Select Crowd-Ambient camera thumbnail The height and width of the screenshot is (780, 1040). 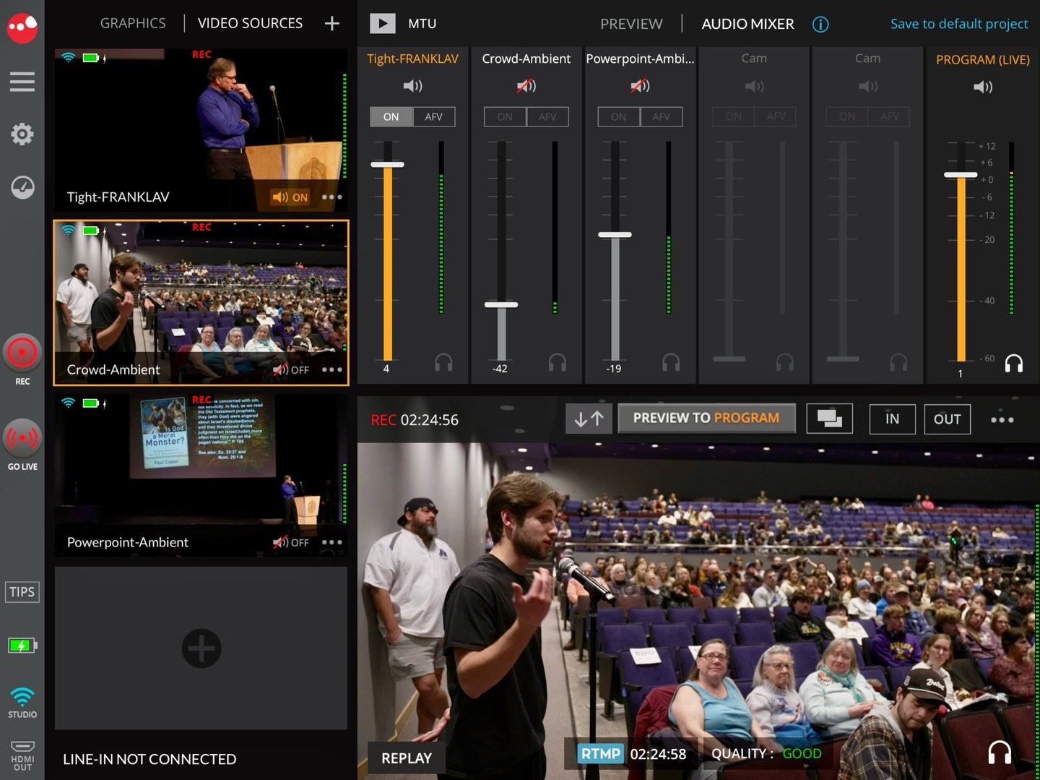click(x=201, y=303)
